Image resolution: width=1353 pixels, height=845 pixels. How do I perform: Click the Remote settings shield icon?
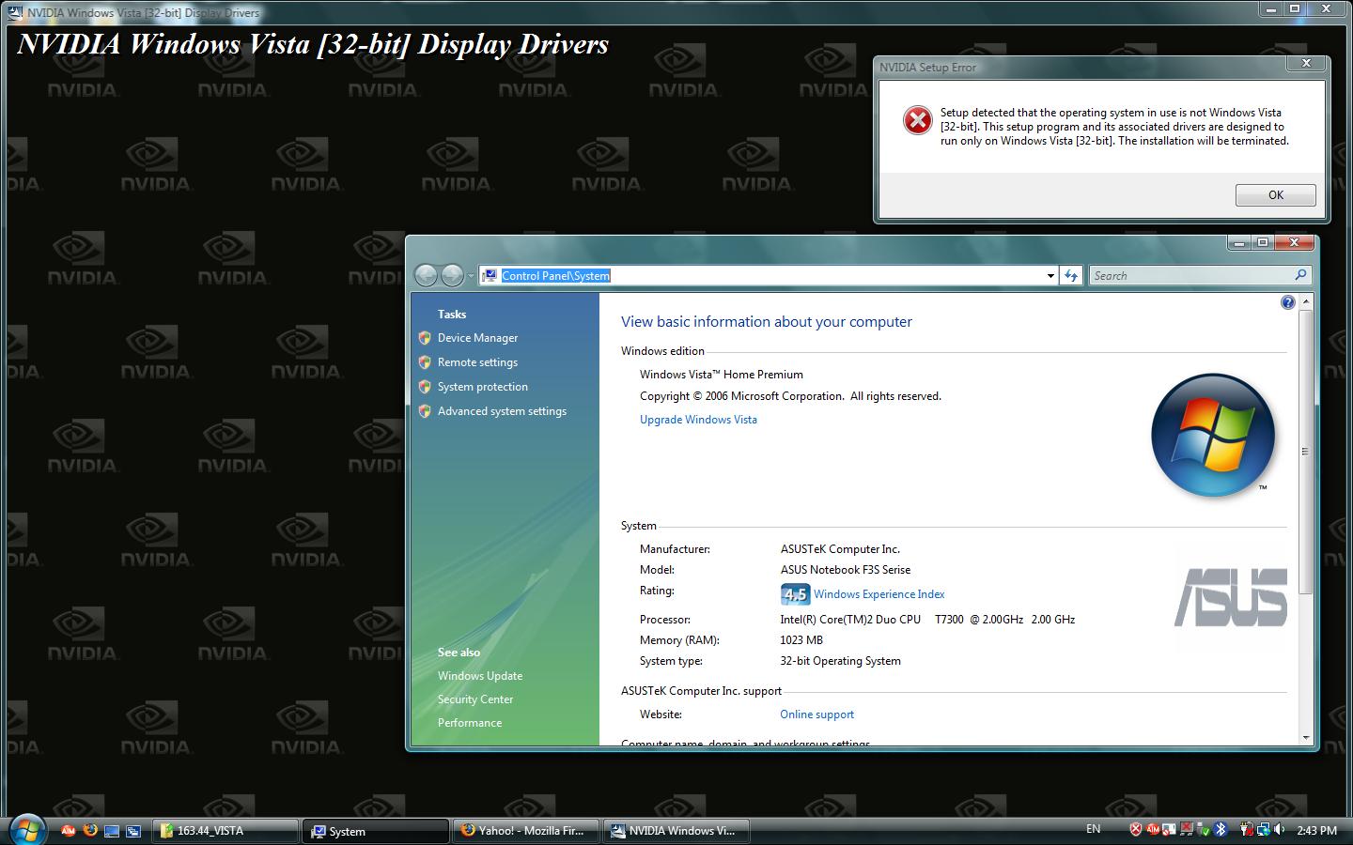[x=425, y=362]
